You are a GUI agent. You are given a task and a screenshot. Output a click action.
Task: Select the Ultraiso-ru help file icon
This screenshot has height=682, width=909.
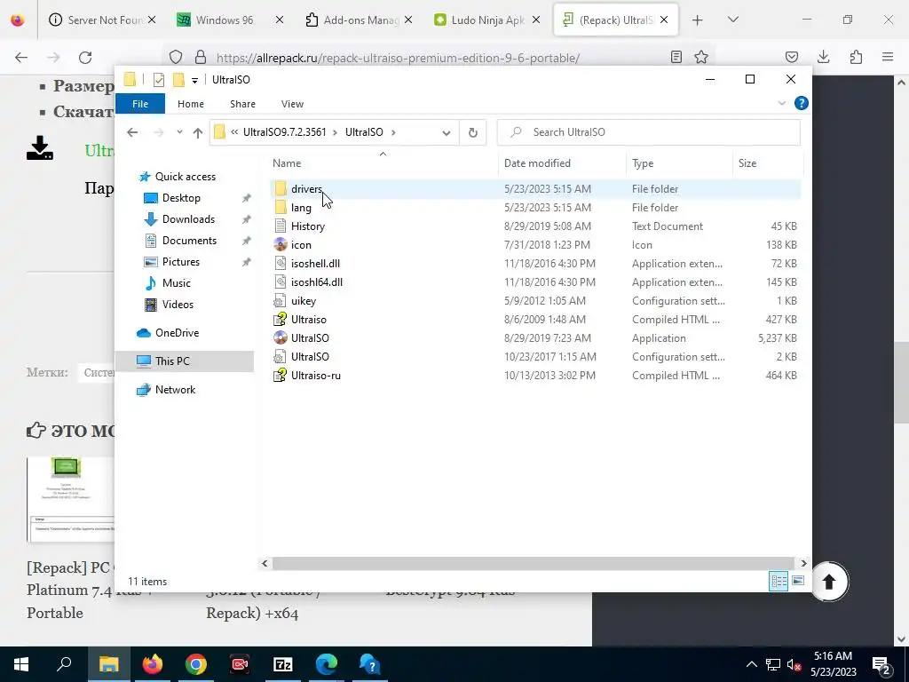(x=281, y=376)
